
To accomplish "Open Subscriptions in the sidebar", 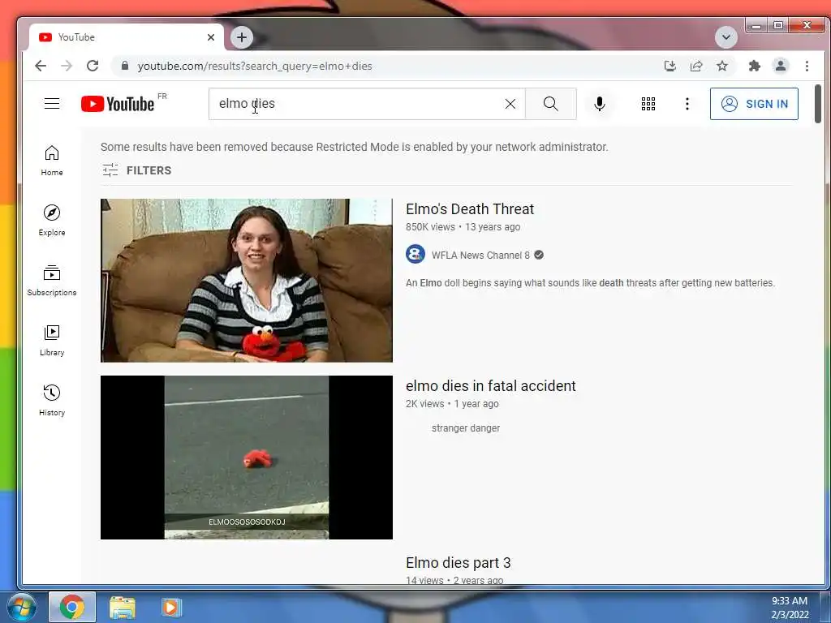I will pos(52,280).
